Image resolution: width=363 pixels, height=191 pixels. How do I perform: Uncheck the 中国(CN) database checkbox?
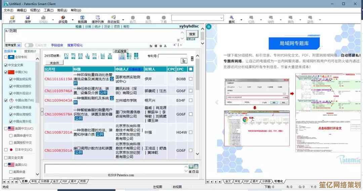[x=6, y=72]
